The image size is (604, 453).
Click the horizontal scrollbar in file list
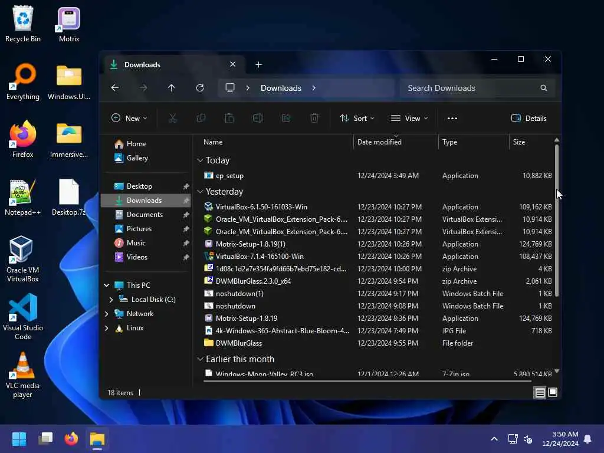tap(367, 381)
